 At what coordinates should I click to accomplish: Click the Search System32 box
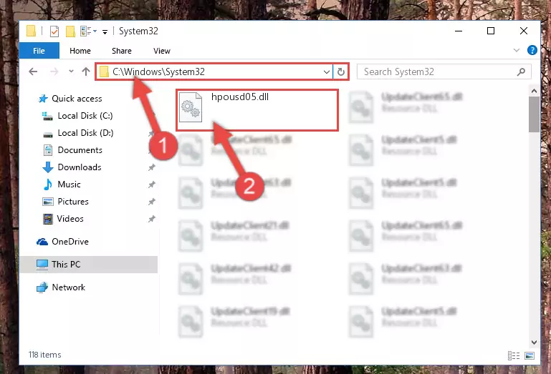pyautogui.click(x=444, y=72)
